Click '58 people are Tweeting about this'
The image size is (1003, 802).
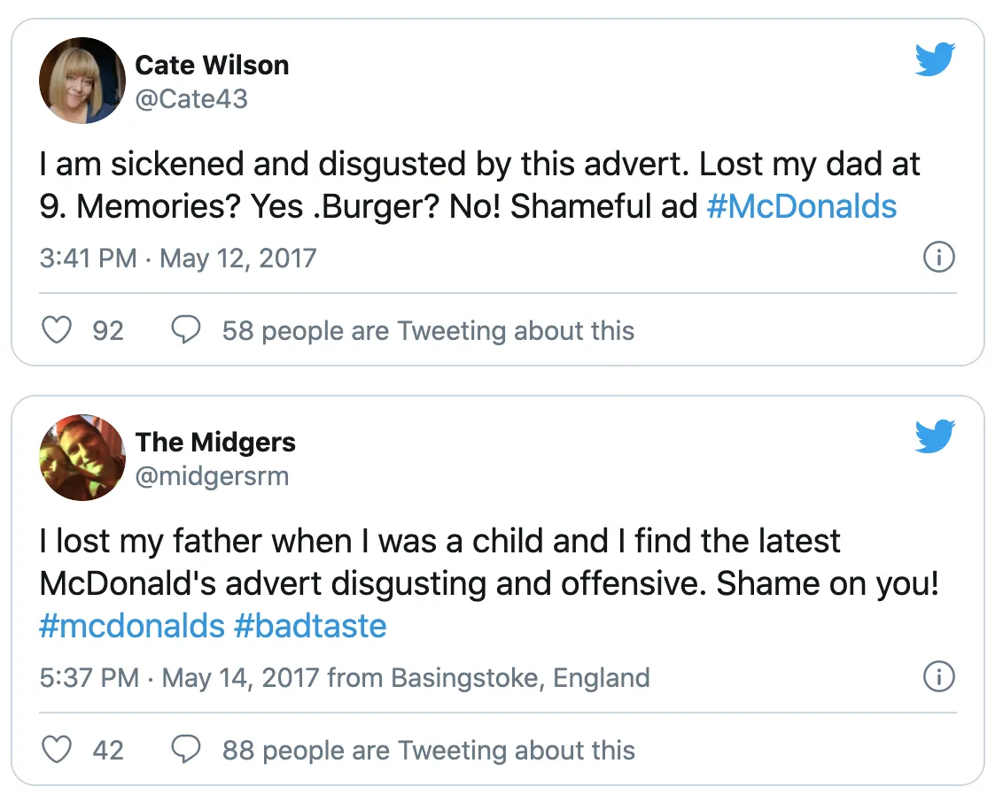427,329
